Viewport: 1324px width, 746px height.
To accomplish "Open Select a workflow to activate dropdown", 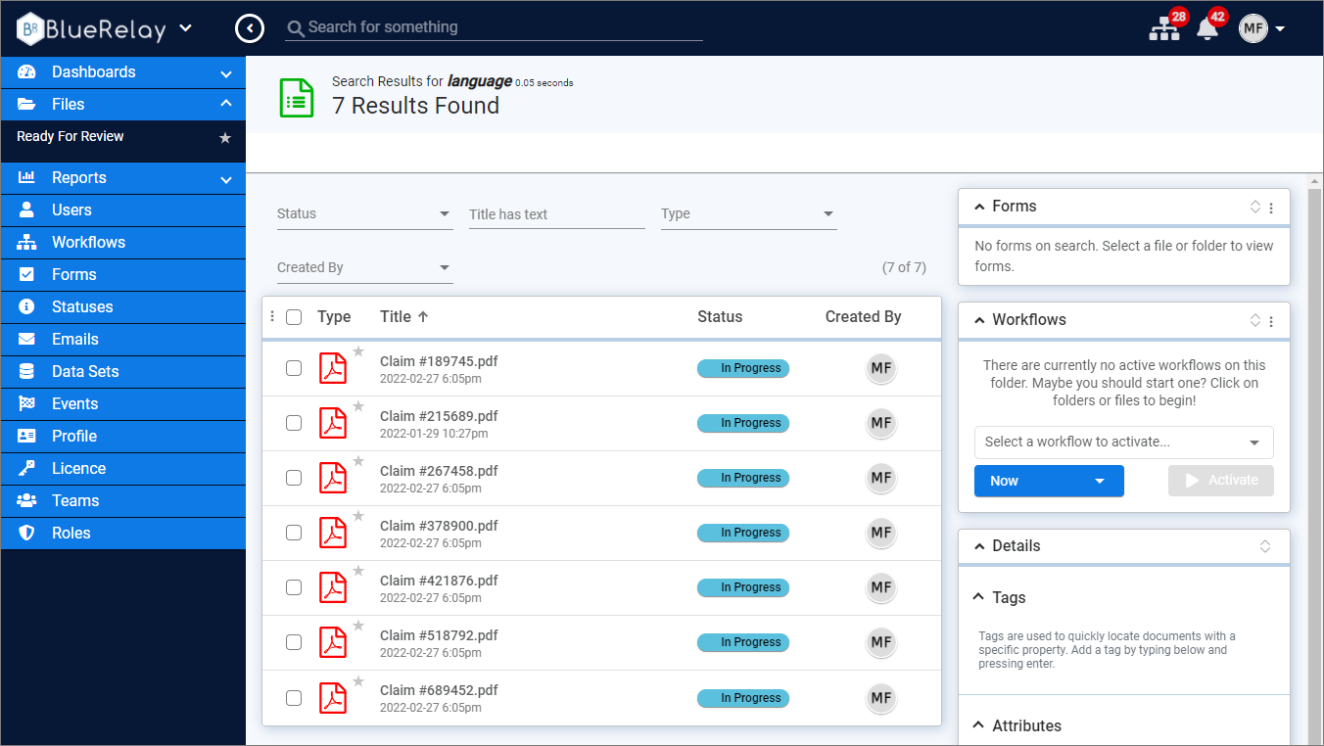I will (1123, 442).
